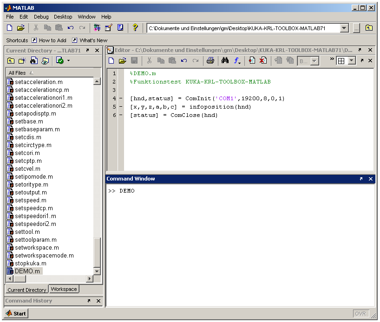This screenshot has height=322, width=380.
Task: Toggle breakpoint dash on line 5
Action: [121, 107]
